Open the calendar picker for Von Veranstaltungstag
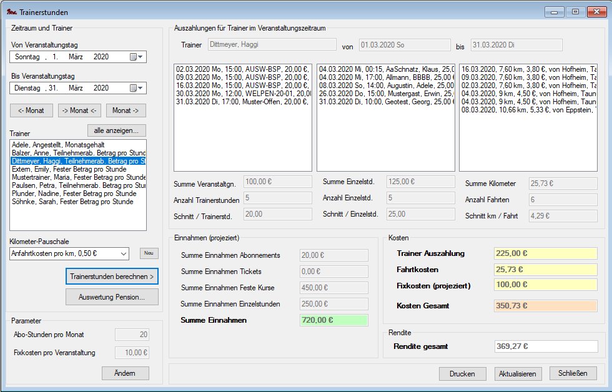 136,57
